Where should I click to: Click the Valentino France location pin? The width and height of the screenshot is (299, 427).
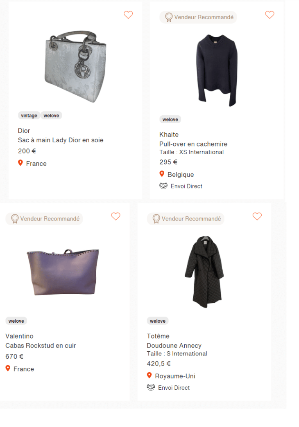point(8,369)
